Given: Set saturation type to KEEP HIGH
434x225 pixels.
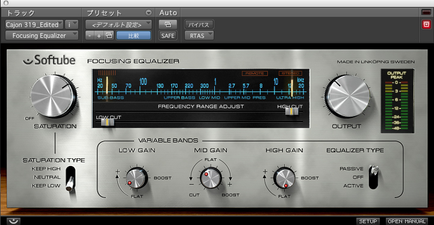Looking at the screenshot, I should click(x=46, y=168).
